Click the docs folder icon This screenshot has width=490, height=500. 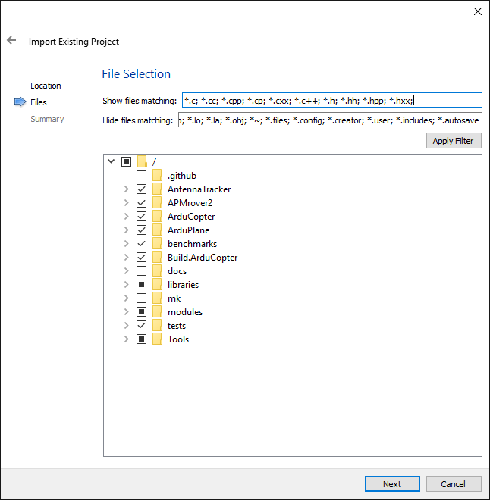coord(158,271)
